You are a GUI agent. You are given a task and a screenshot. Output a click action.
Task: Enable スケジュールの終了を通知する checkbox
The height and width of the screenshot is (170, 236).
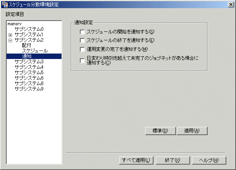(82, 40)
